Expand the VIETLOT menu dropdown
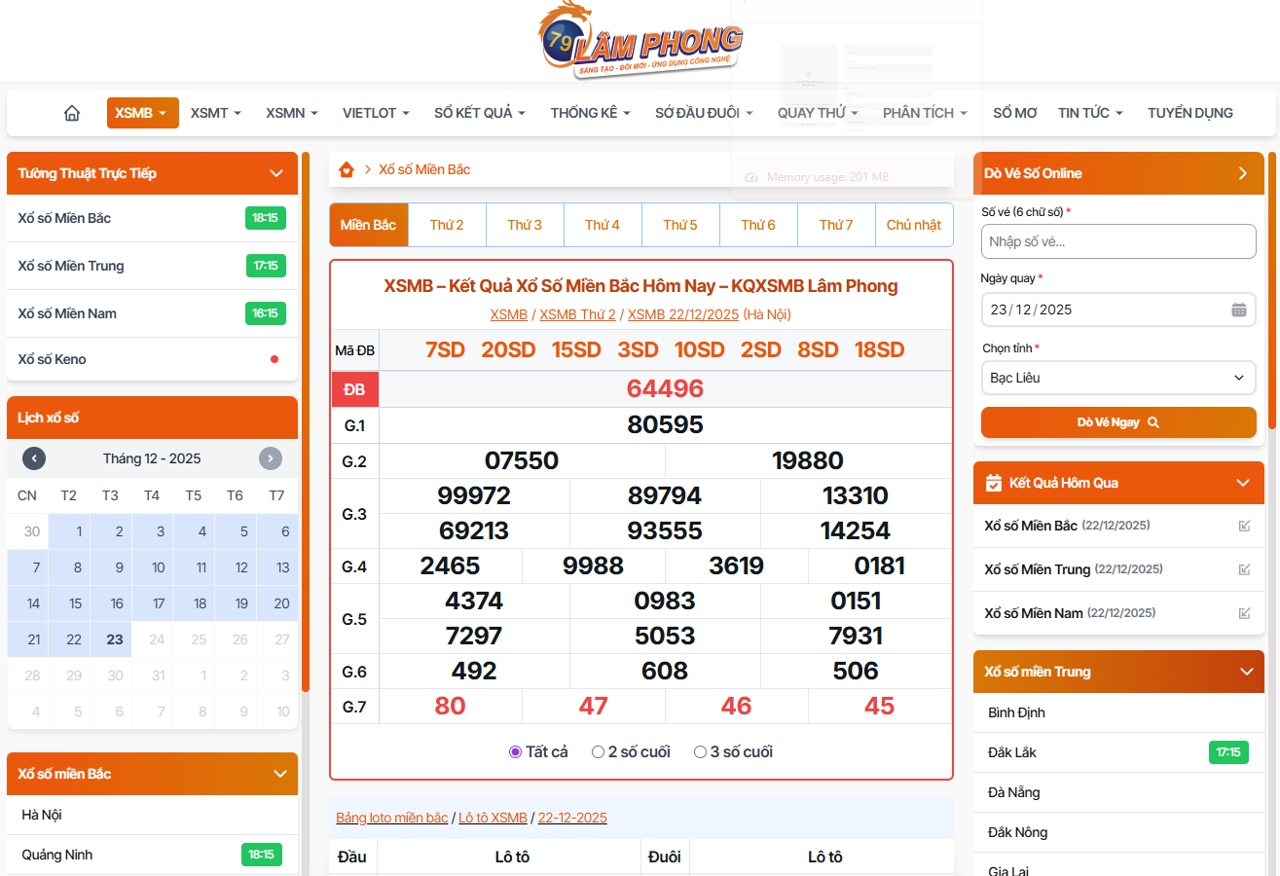The image size is (1280, 876). coord(376,113)
